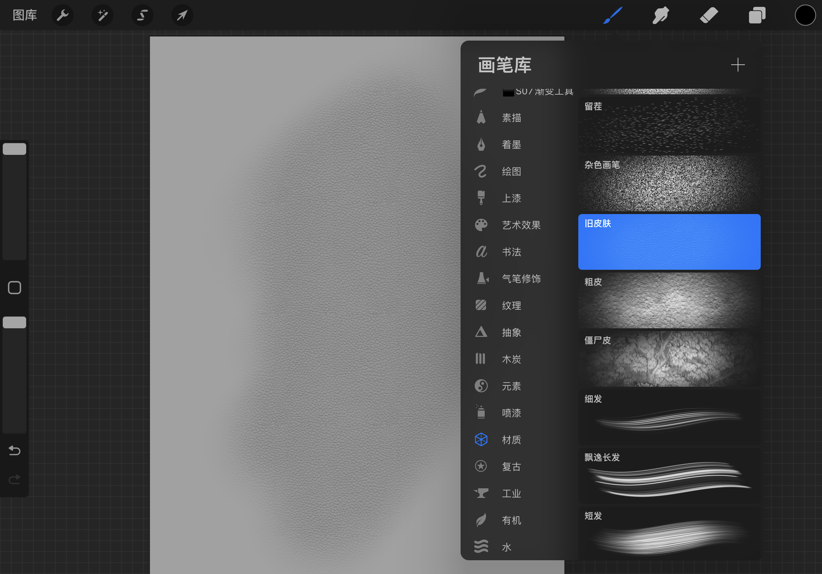Select the 喷漆 brush set

511,413
